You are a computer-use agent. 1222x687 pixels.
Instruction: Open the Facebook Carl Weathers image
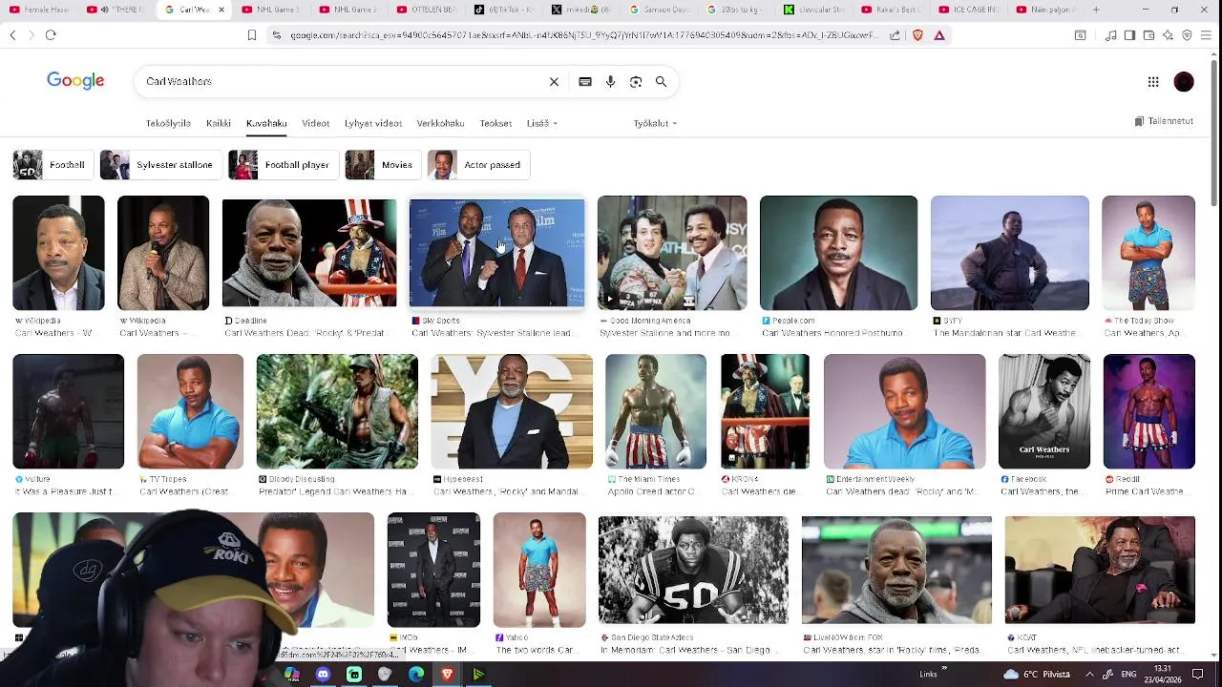tap(1044, 411)
